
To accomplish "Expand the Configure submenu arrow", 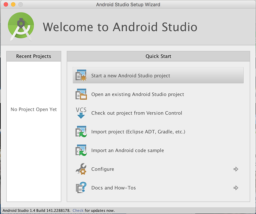I will 236,169.
